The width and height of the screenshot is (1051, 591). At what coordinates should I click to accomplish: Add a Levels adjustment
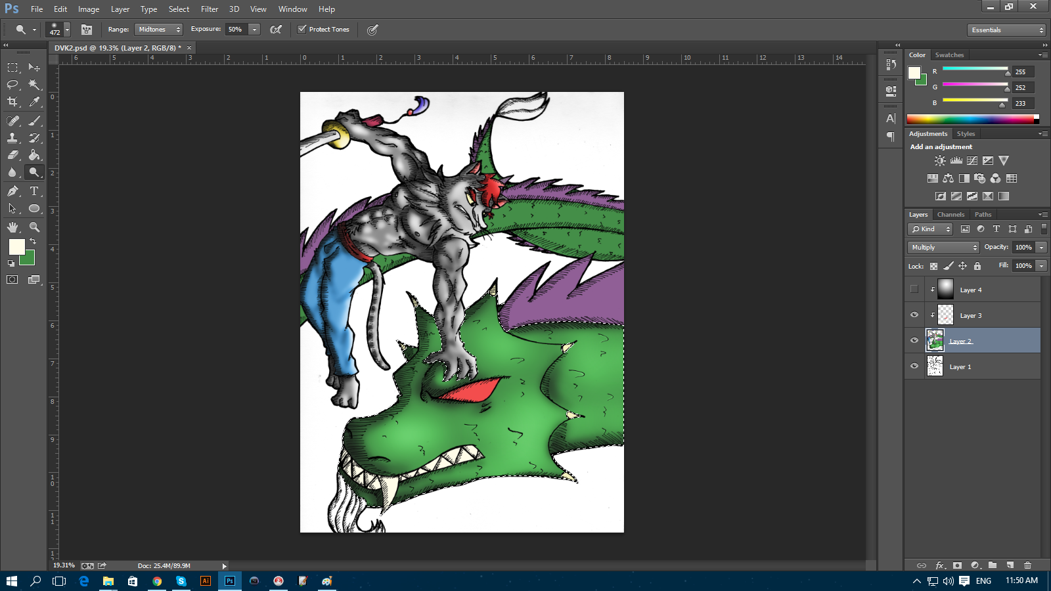pyautogui.click(x=956, y=161)
